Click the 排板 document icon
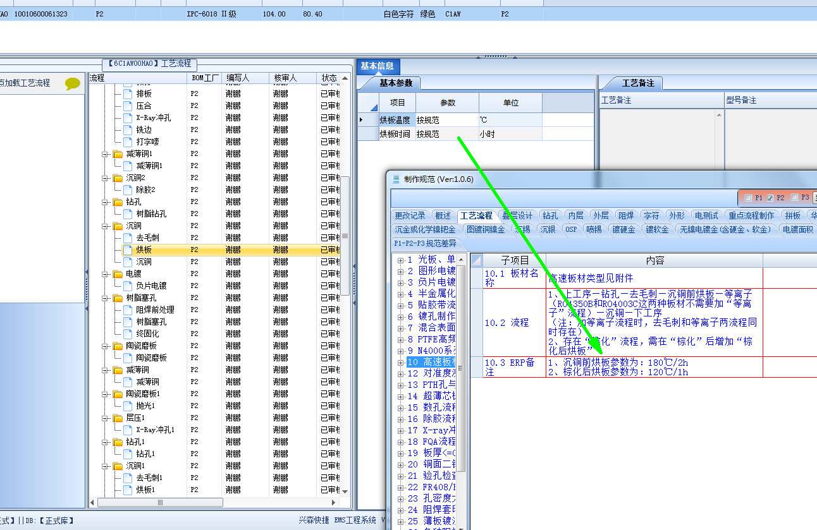Image resolution: width=817 pixels, height=530 pixels. pos(128,93)
